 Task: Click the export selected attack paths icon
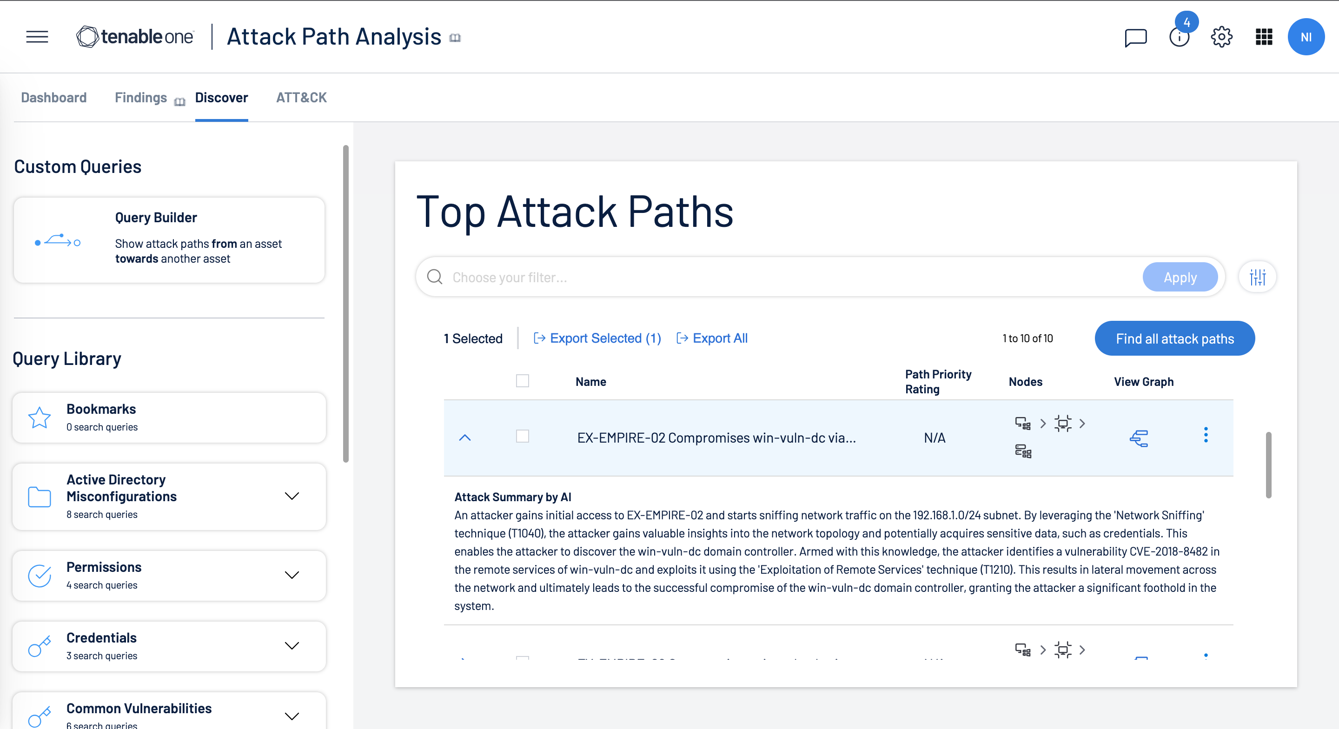[x=538, y=338]
